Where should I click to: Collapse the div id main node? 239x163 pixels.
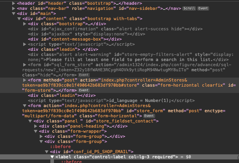(13, 13)
